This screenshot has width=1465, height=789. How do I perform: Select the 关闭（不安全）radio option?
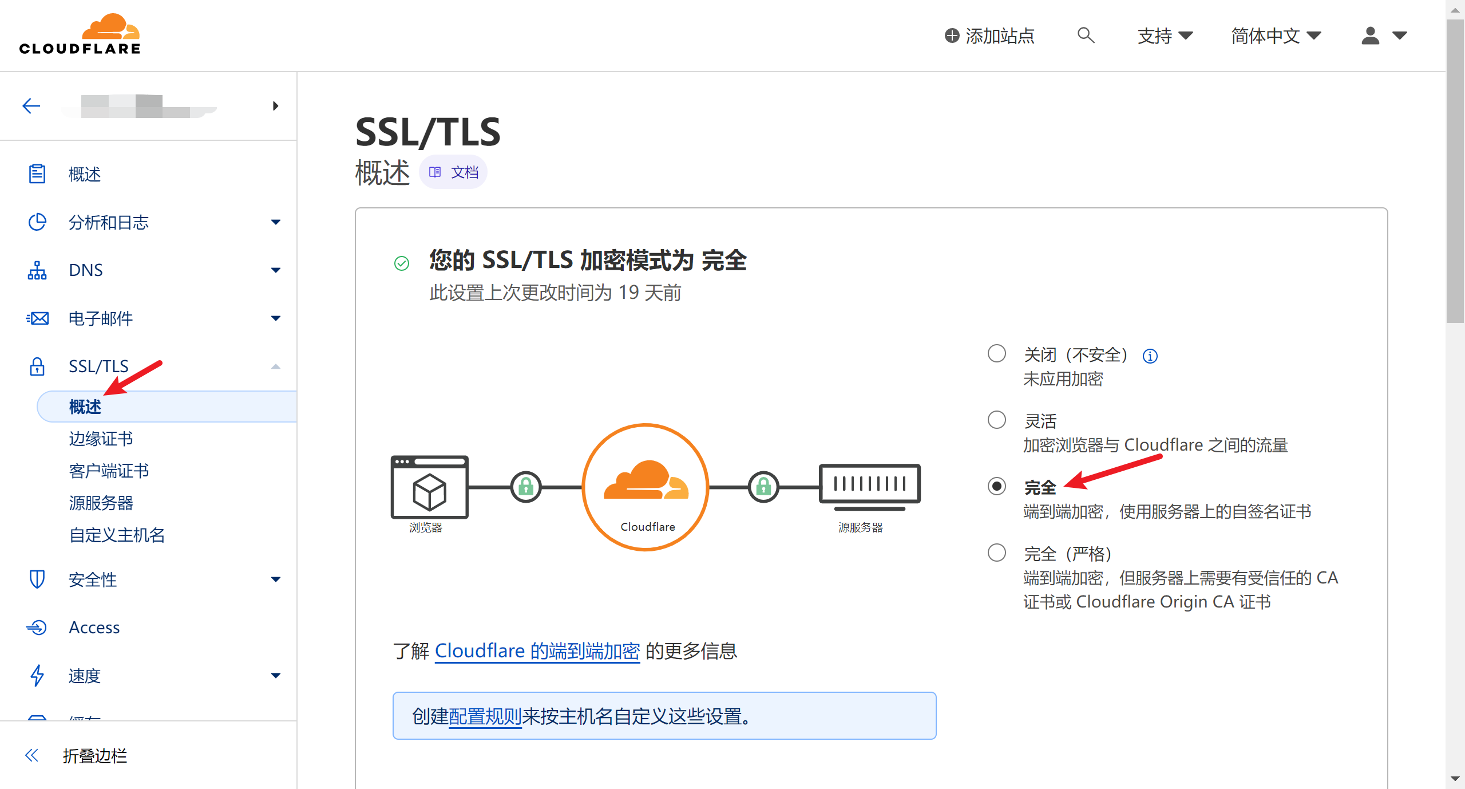pos(997,354)
